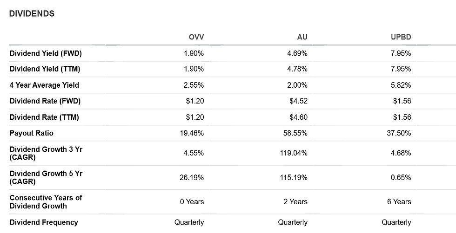Click UPBD's 7.95% forward yield value
The width and height of the screenshot is (456, 233).
[x=401, y=53]
